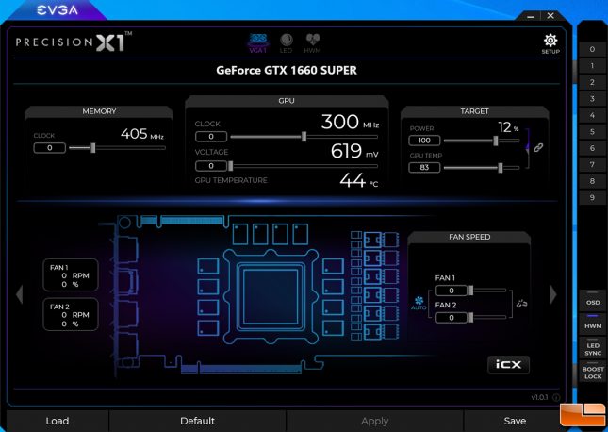Close the Precision X1 window

click(x=550, y=16)
